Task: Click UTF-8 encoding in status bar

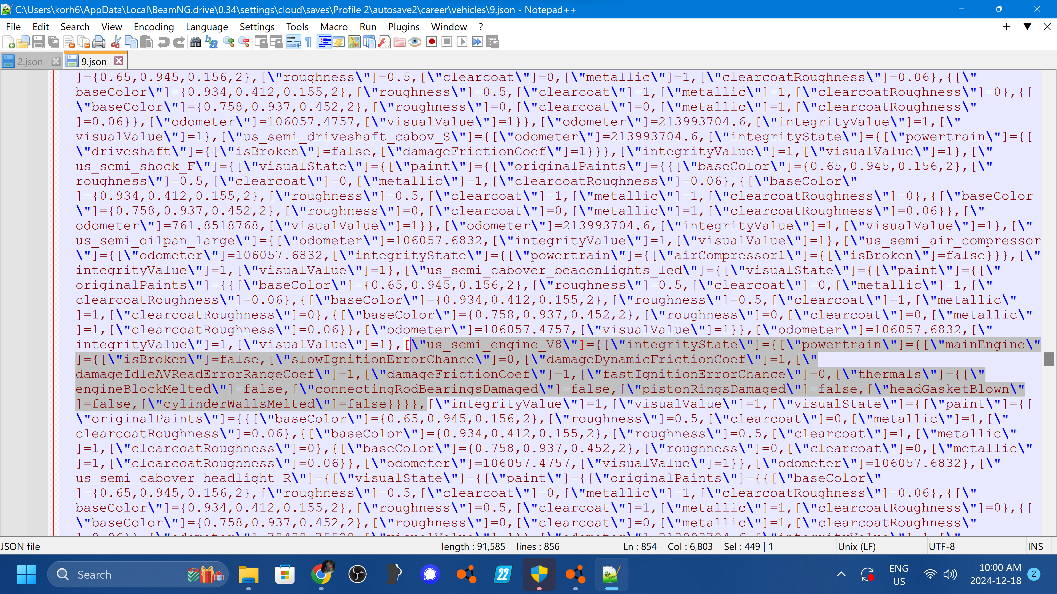Action: (x=941, y=546)
